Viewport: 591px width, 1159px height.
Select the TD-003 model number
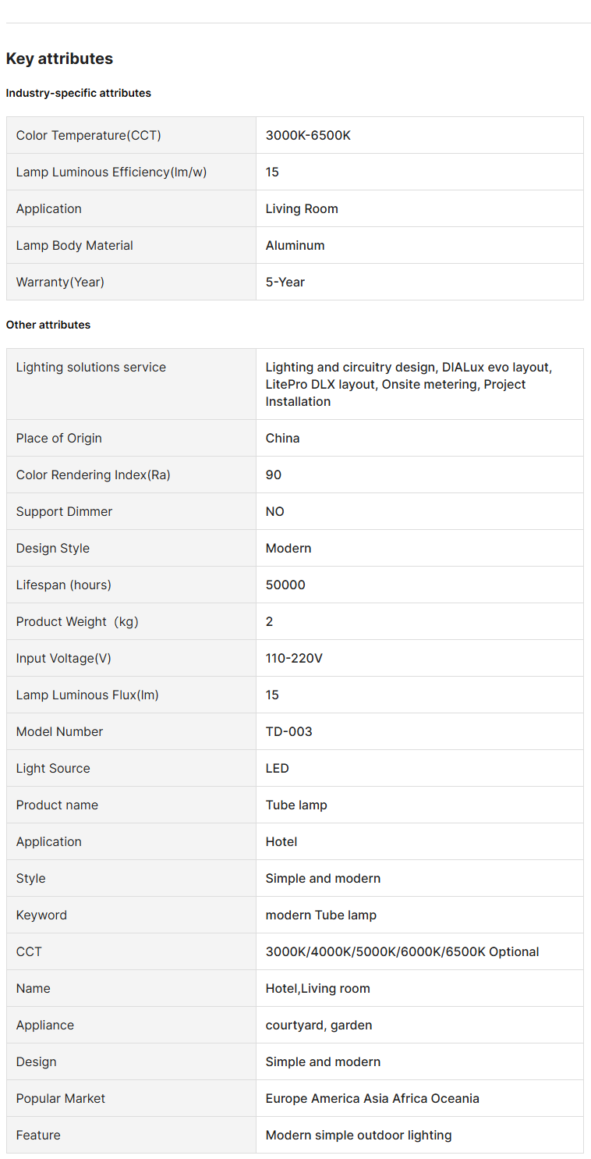[288, 731]
